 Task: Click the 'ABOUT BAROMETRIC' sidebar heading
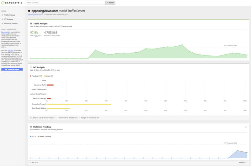pos(9,29)
